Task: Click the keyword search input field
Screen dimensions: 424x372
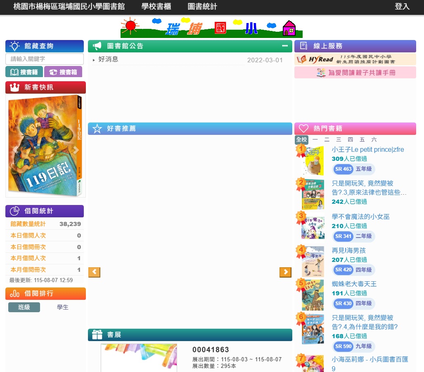Action: pos(45,59)
